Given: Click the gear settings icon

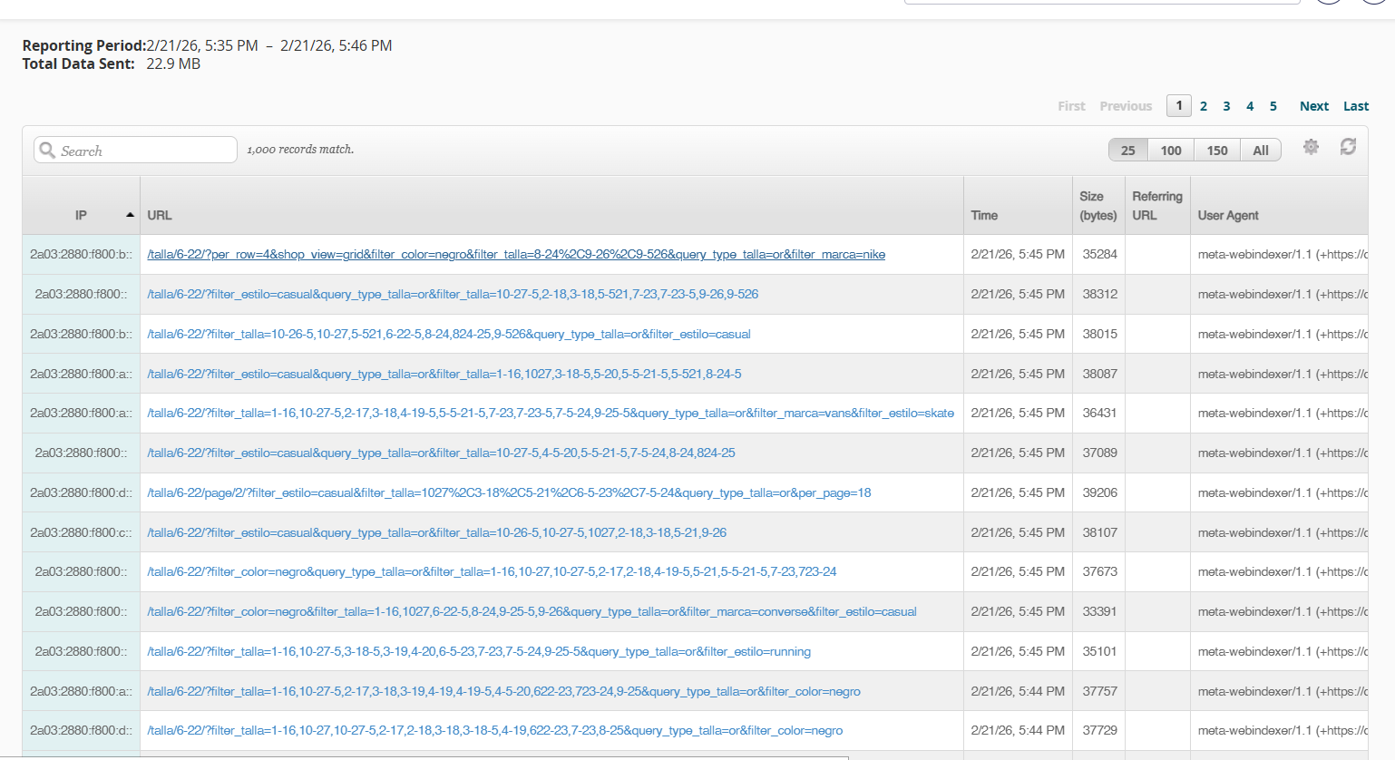Looking at the screenshot, I should [x=1311, y=147].
